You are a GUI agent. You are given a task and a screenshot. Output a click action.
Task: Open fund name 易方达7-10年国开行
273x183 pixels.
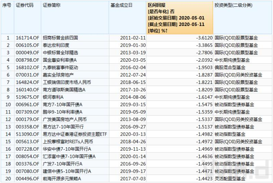pyautogui.click(x=63, y=127)
